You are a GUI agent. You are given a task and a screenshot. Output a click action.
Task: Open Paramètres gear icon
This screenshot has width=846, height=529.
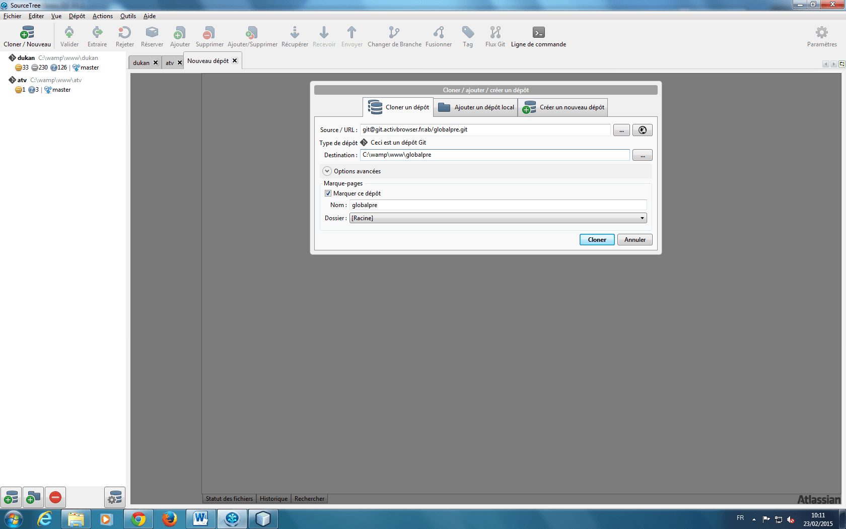[821, 33]
